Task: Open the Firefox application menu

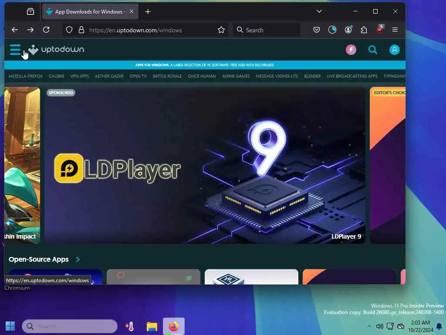Action: pos(395,30)
